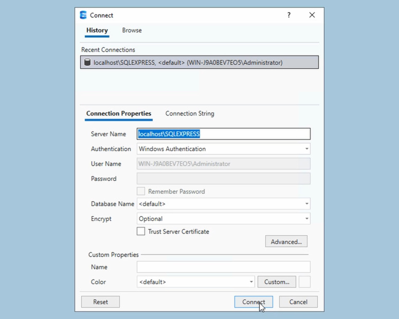399x319 pixels.
Task: Close the Connect dialog
Action: point(312,15)
